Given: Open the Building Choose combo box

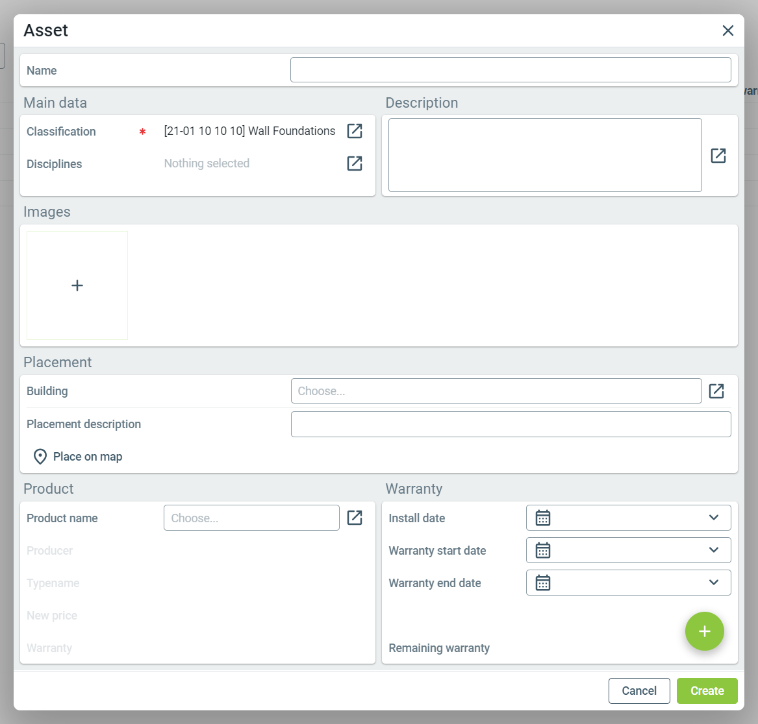Looking at the screenshot, I should pos(496,391).
